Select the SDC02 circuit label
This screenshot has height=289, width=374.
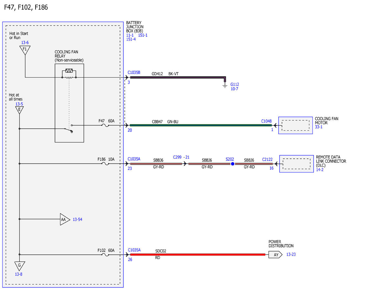pos(161,251)
